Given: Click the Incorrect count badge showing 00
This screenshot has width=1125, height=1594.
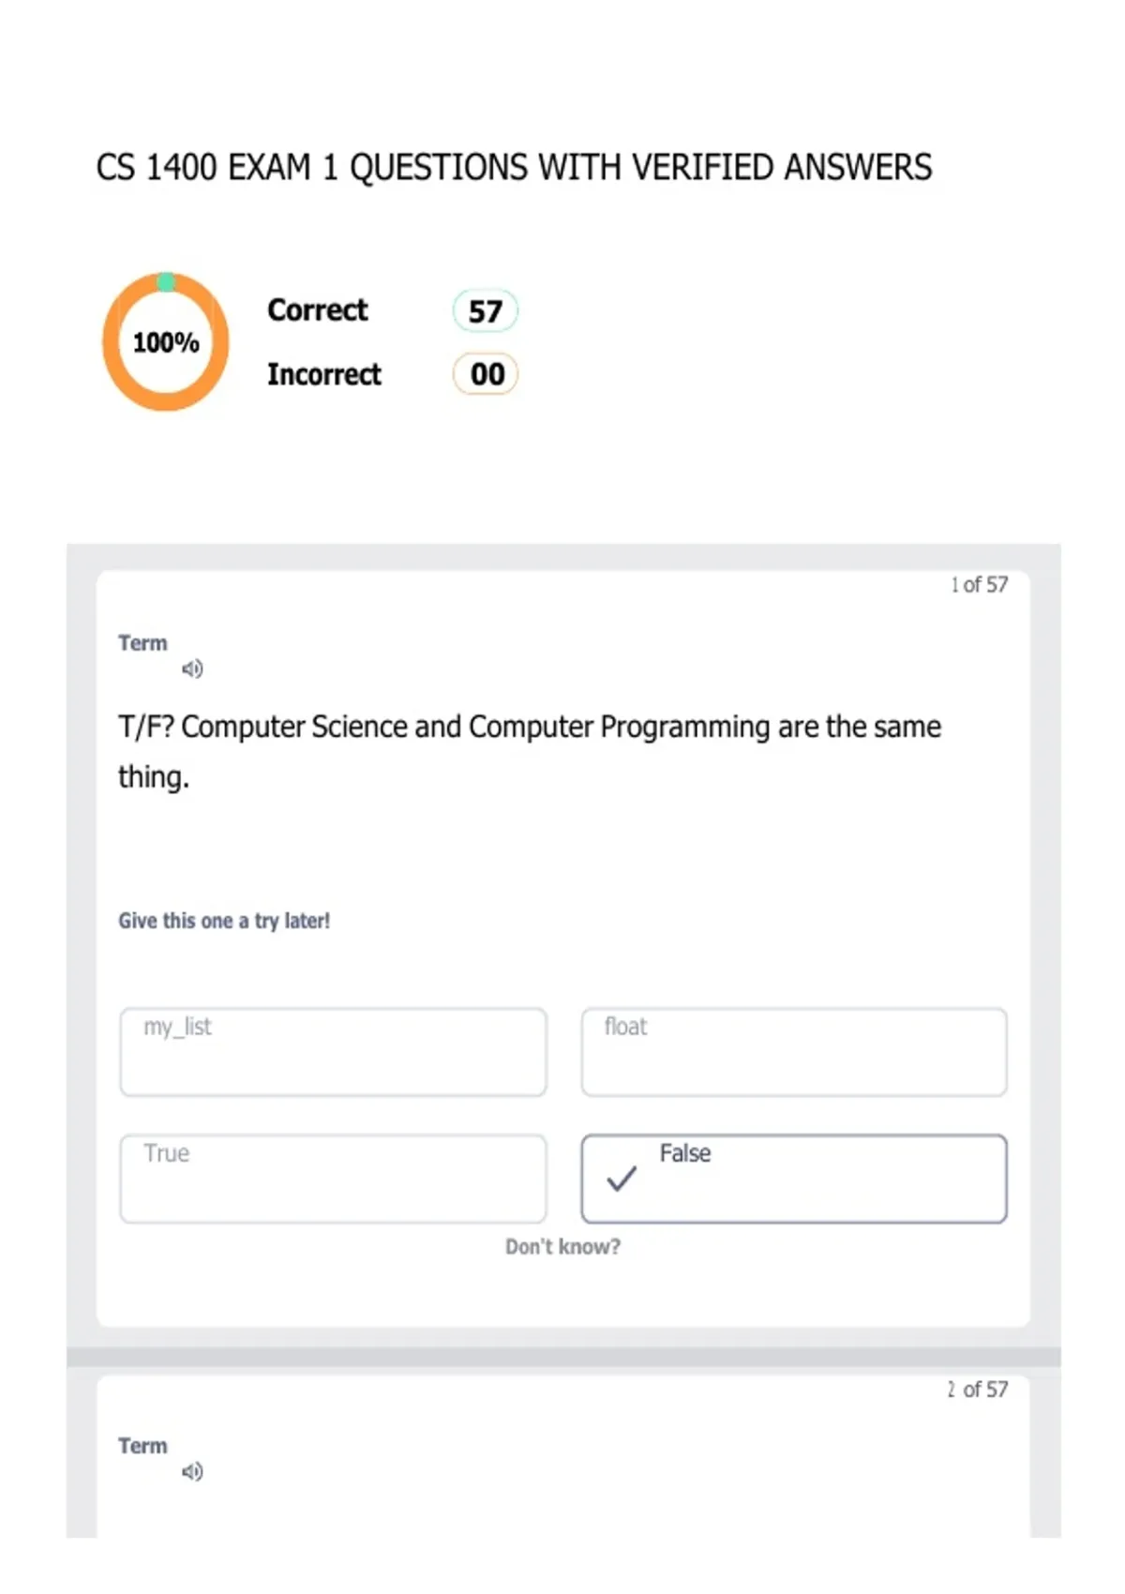Looking at the screenshot, I should click(486, 374).
